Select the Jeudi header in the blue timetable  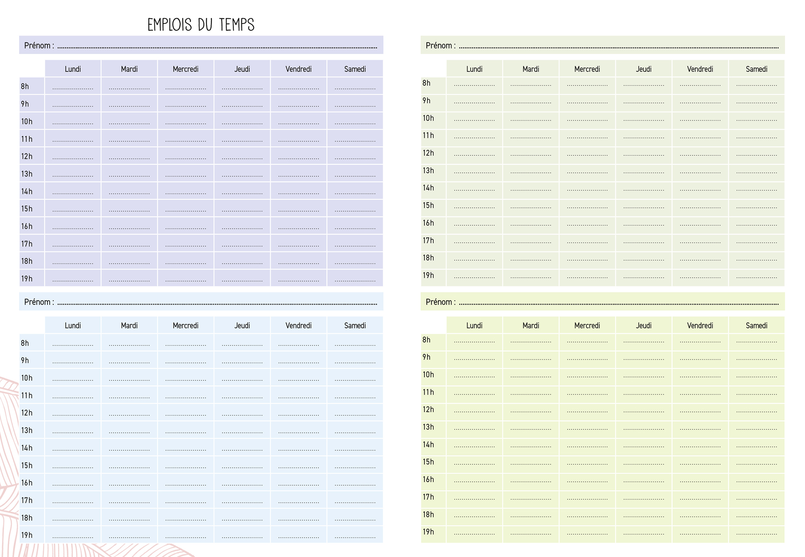pos(242,325)
